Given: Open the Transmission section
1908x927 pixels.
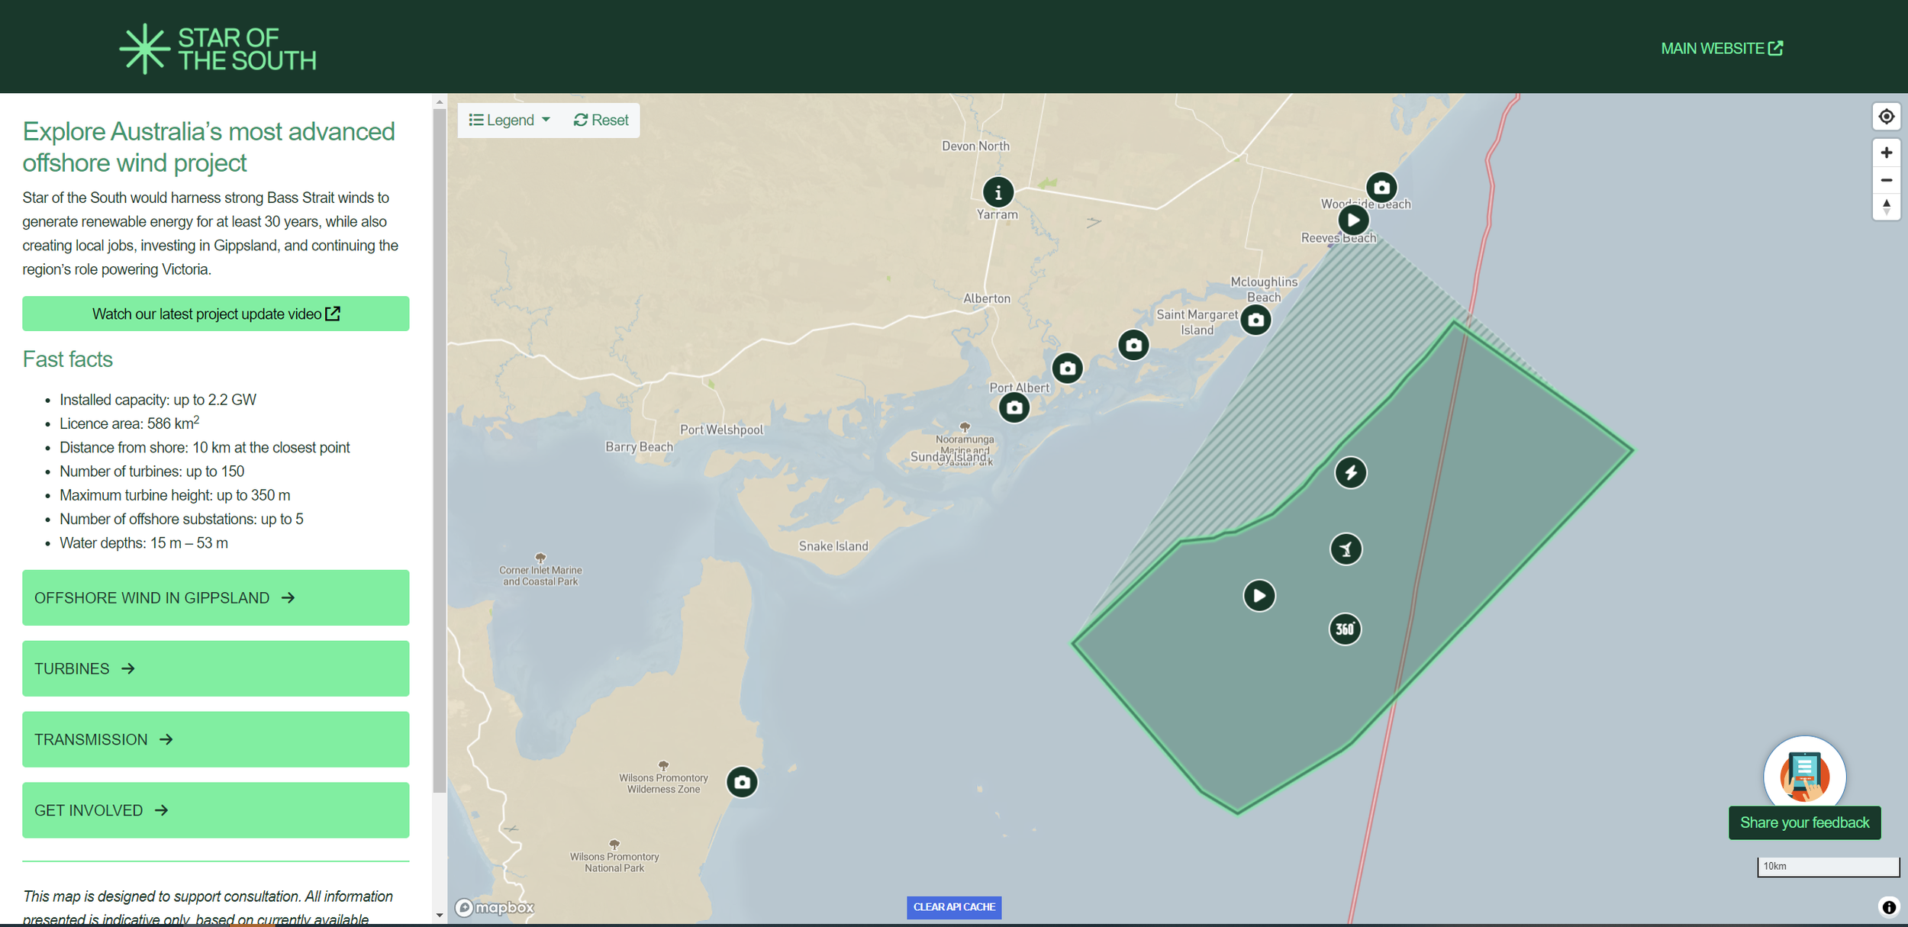Looking at the screenshot, I should (215, 739).
